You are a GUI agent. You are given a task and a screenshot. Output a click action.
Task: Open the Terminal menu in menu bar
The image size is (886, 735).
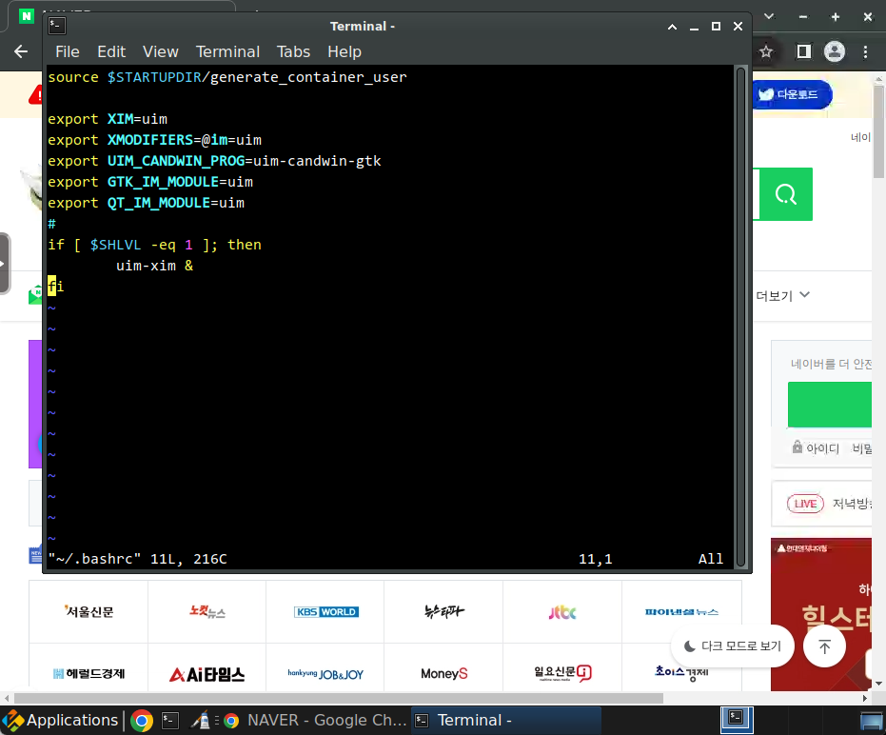(x=227, y=51)
